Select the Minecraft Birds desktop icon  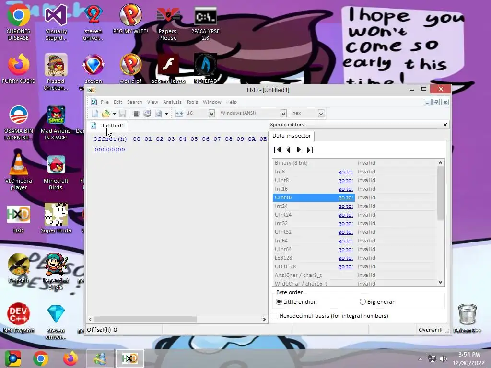point(56,172)
